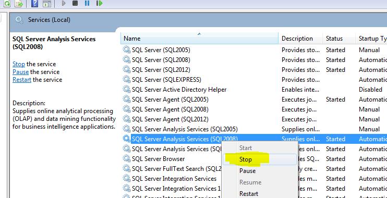
Task: Choose Stop in the context menu
Action: (260, 159)
